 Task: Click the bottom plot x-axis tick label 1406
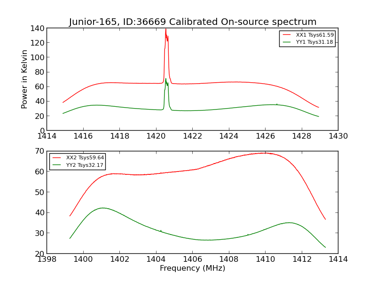click(x=193, y=259)
